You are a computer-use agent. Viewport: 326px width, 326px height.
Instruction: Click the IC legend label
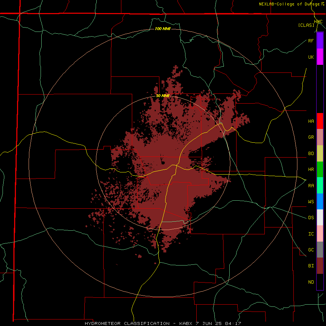tap(311, 234)
